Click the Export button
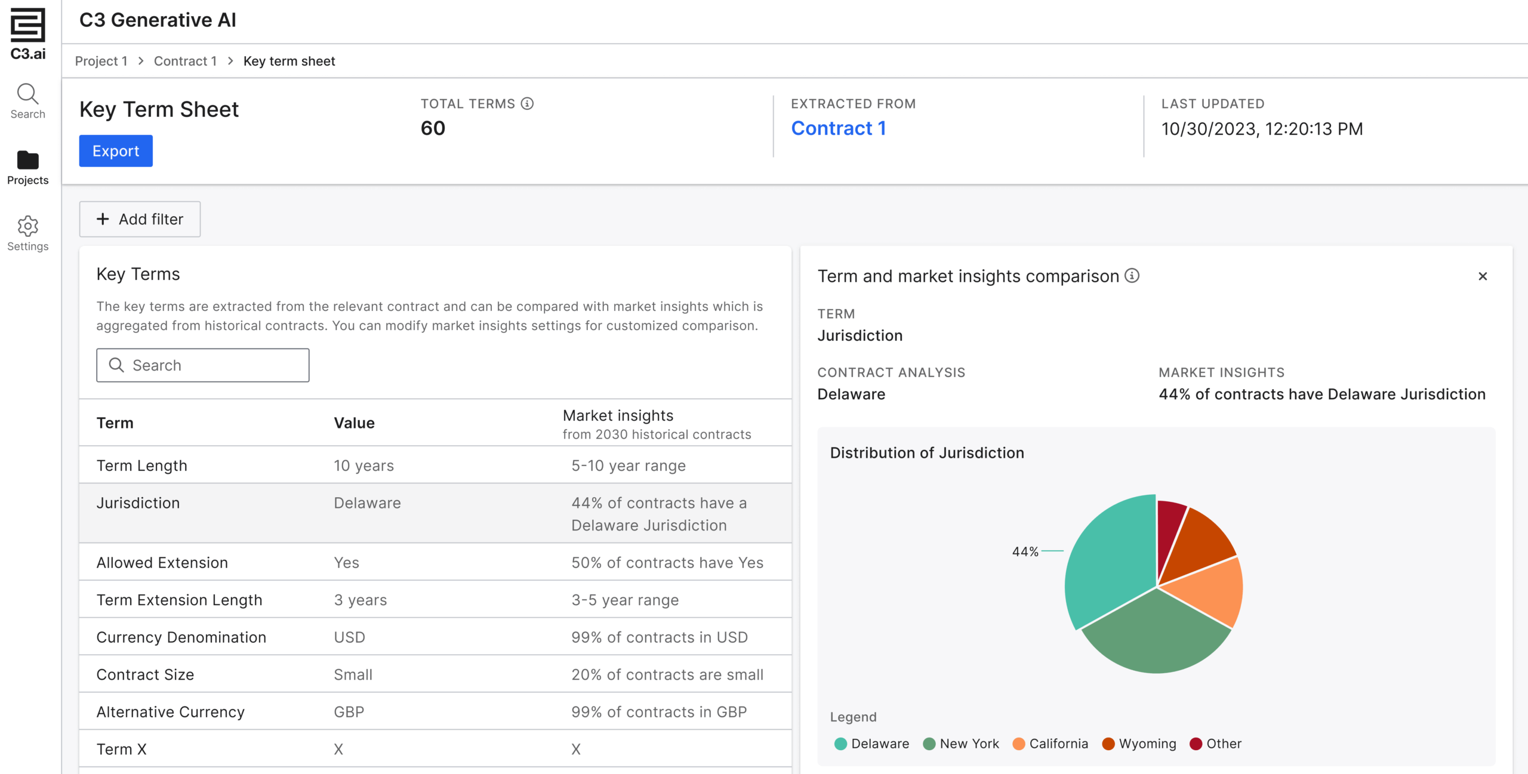The height and width of the screenshot is (774, 1528). (116, 151)
